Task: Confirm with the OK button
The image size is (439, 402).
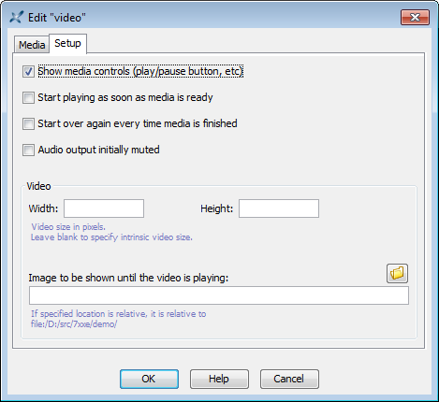Action: [149, 379]
